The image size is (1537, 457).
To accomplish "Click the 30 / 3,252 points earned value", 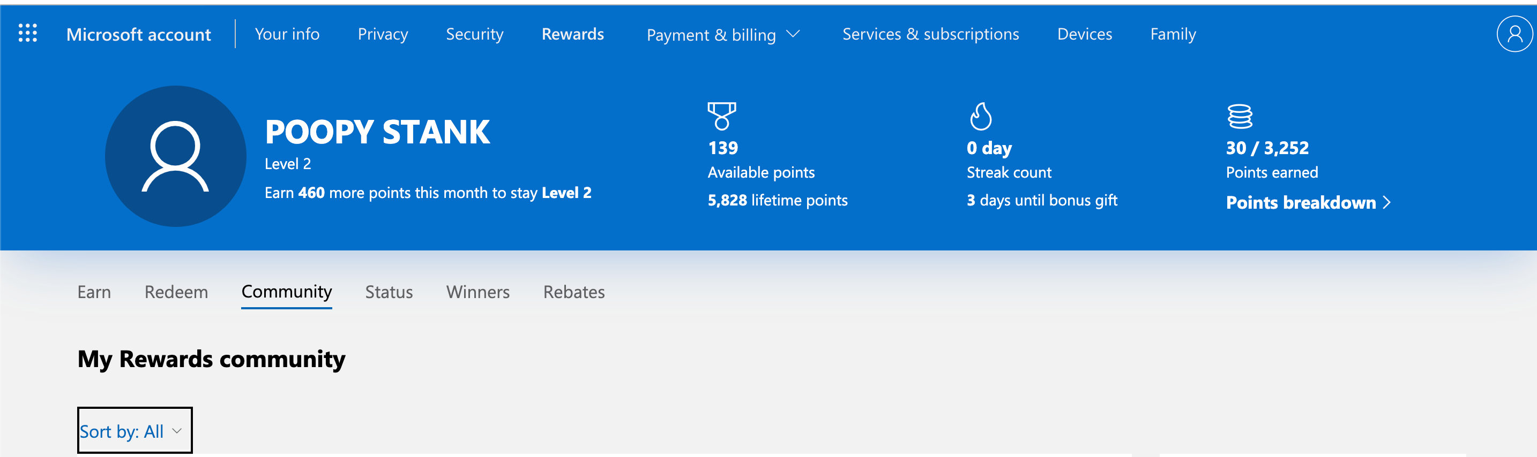I will coord(1267,148).
